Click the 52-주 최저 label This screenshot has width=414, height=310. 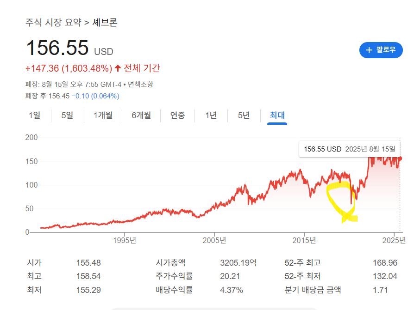tap(302, 276)
